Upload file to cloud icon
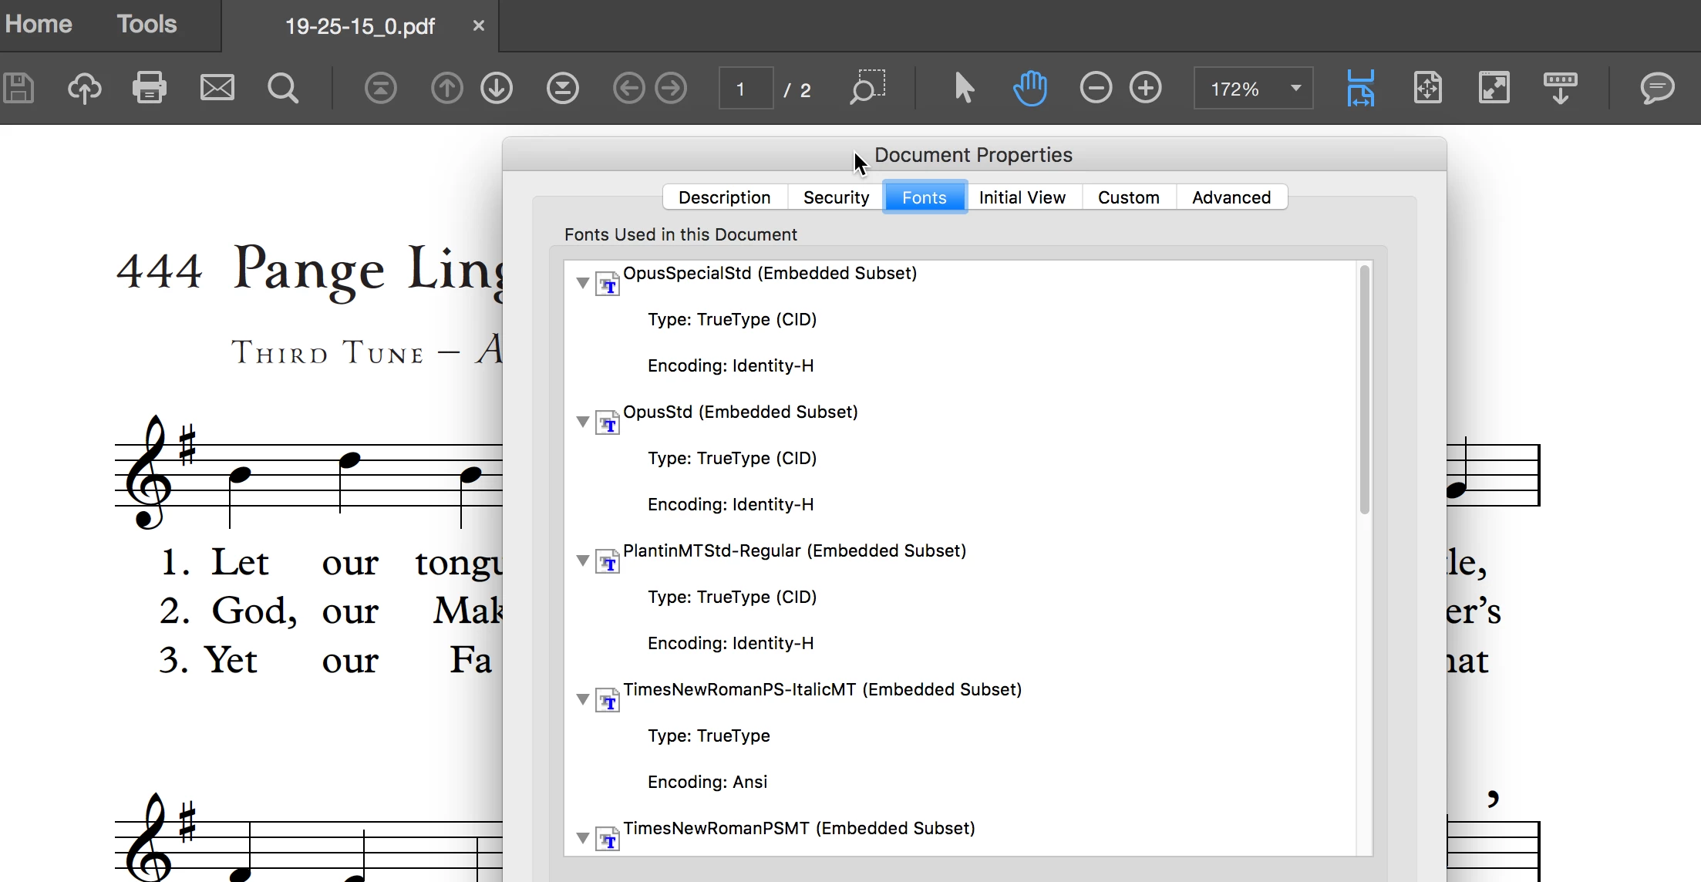The width and height of the screenshot is (1701, 882). point(84,88)
